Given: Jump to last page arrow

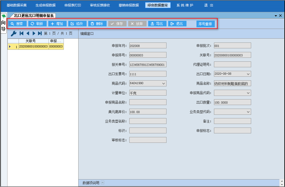Looking at the screenshot, I should (40, 33).
